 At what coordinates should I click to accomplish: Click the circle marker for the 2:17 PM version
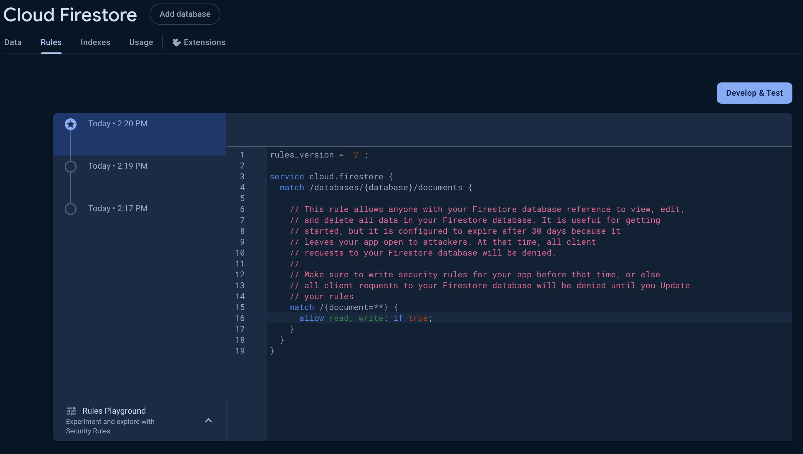click(x=71, y=209)
